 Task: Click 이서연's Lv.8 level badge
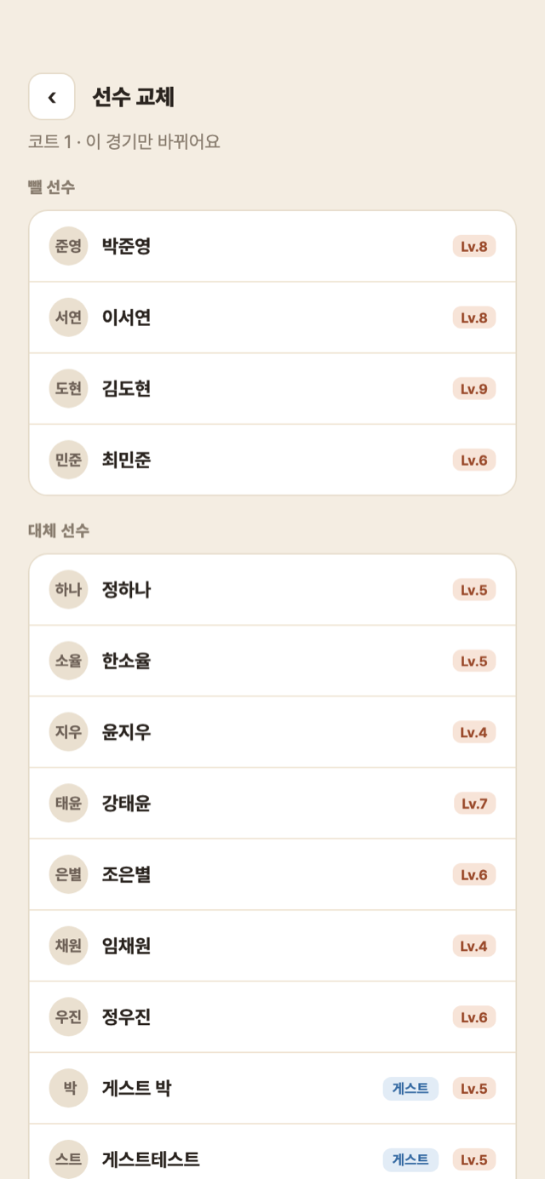pyautogui.click(x=474, y=318)
